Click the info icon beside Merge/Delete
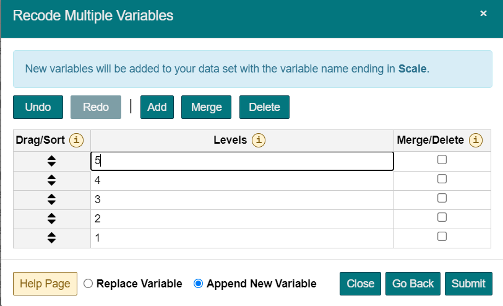Screen dimensions: 503x306 coord(475,140)
